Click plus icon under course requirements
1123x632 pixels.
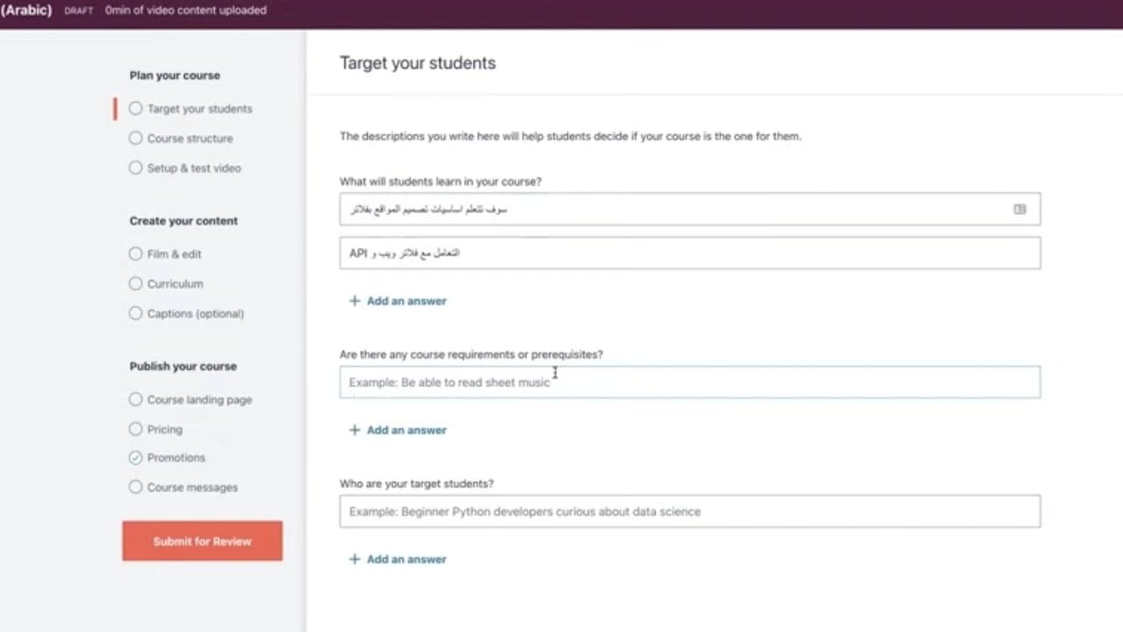coord(354,430)
